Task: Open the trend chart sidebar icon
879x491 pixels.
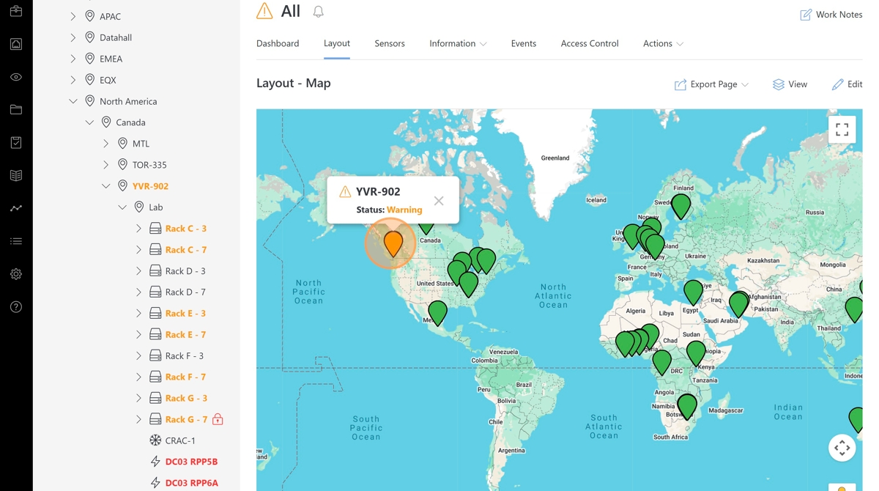Action: tap(16, 208)
